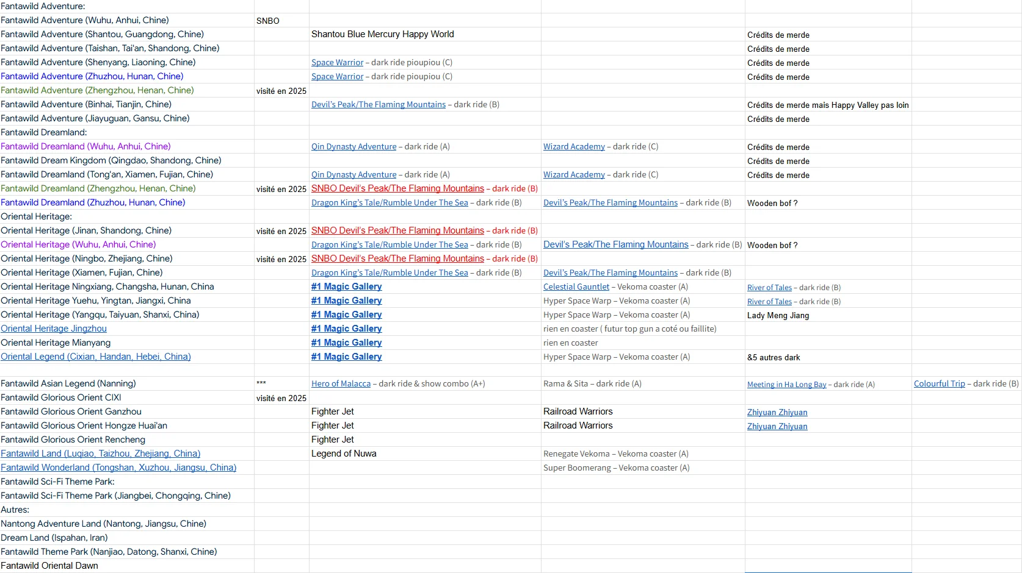Open Devil's Peak link in Xiamen Oriental Heritage row
1022x573 pixels.
[611, 272]
